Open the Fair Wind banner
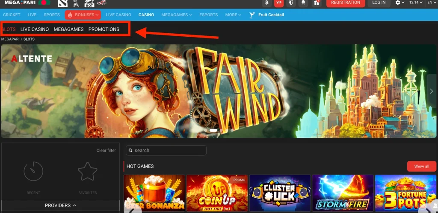This screenshot has width=438, height=213. click(x=219, y=91)
